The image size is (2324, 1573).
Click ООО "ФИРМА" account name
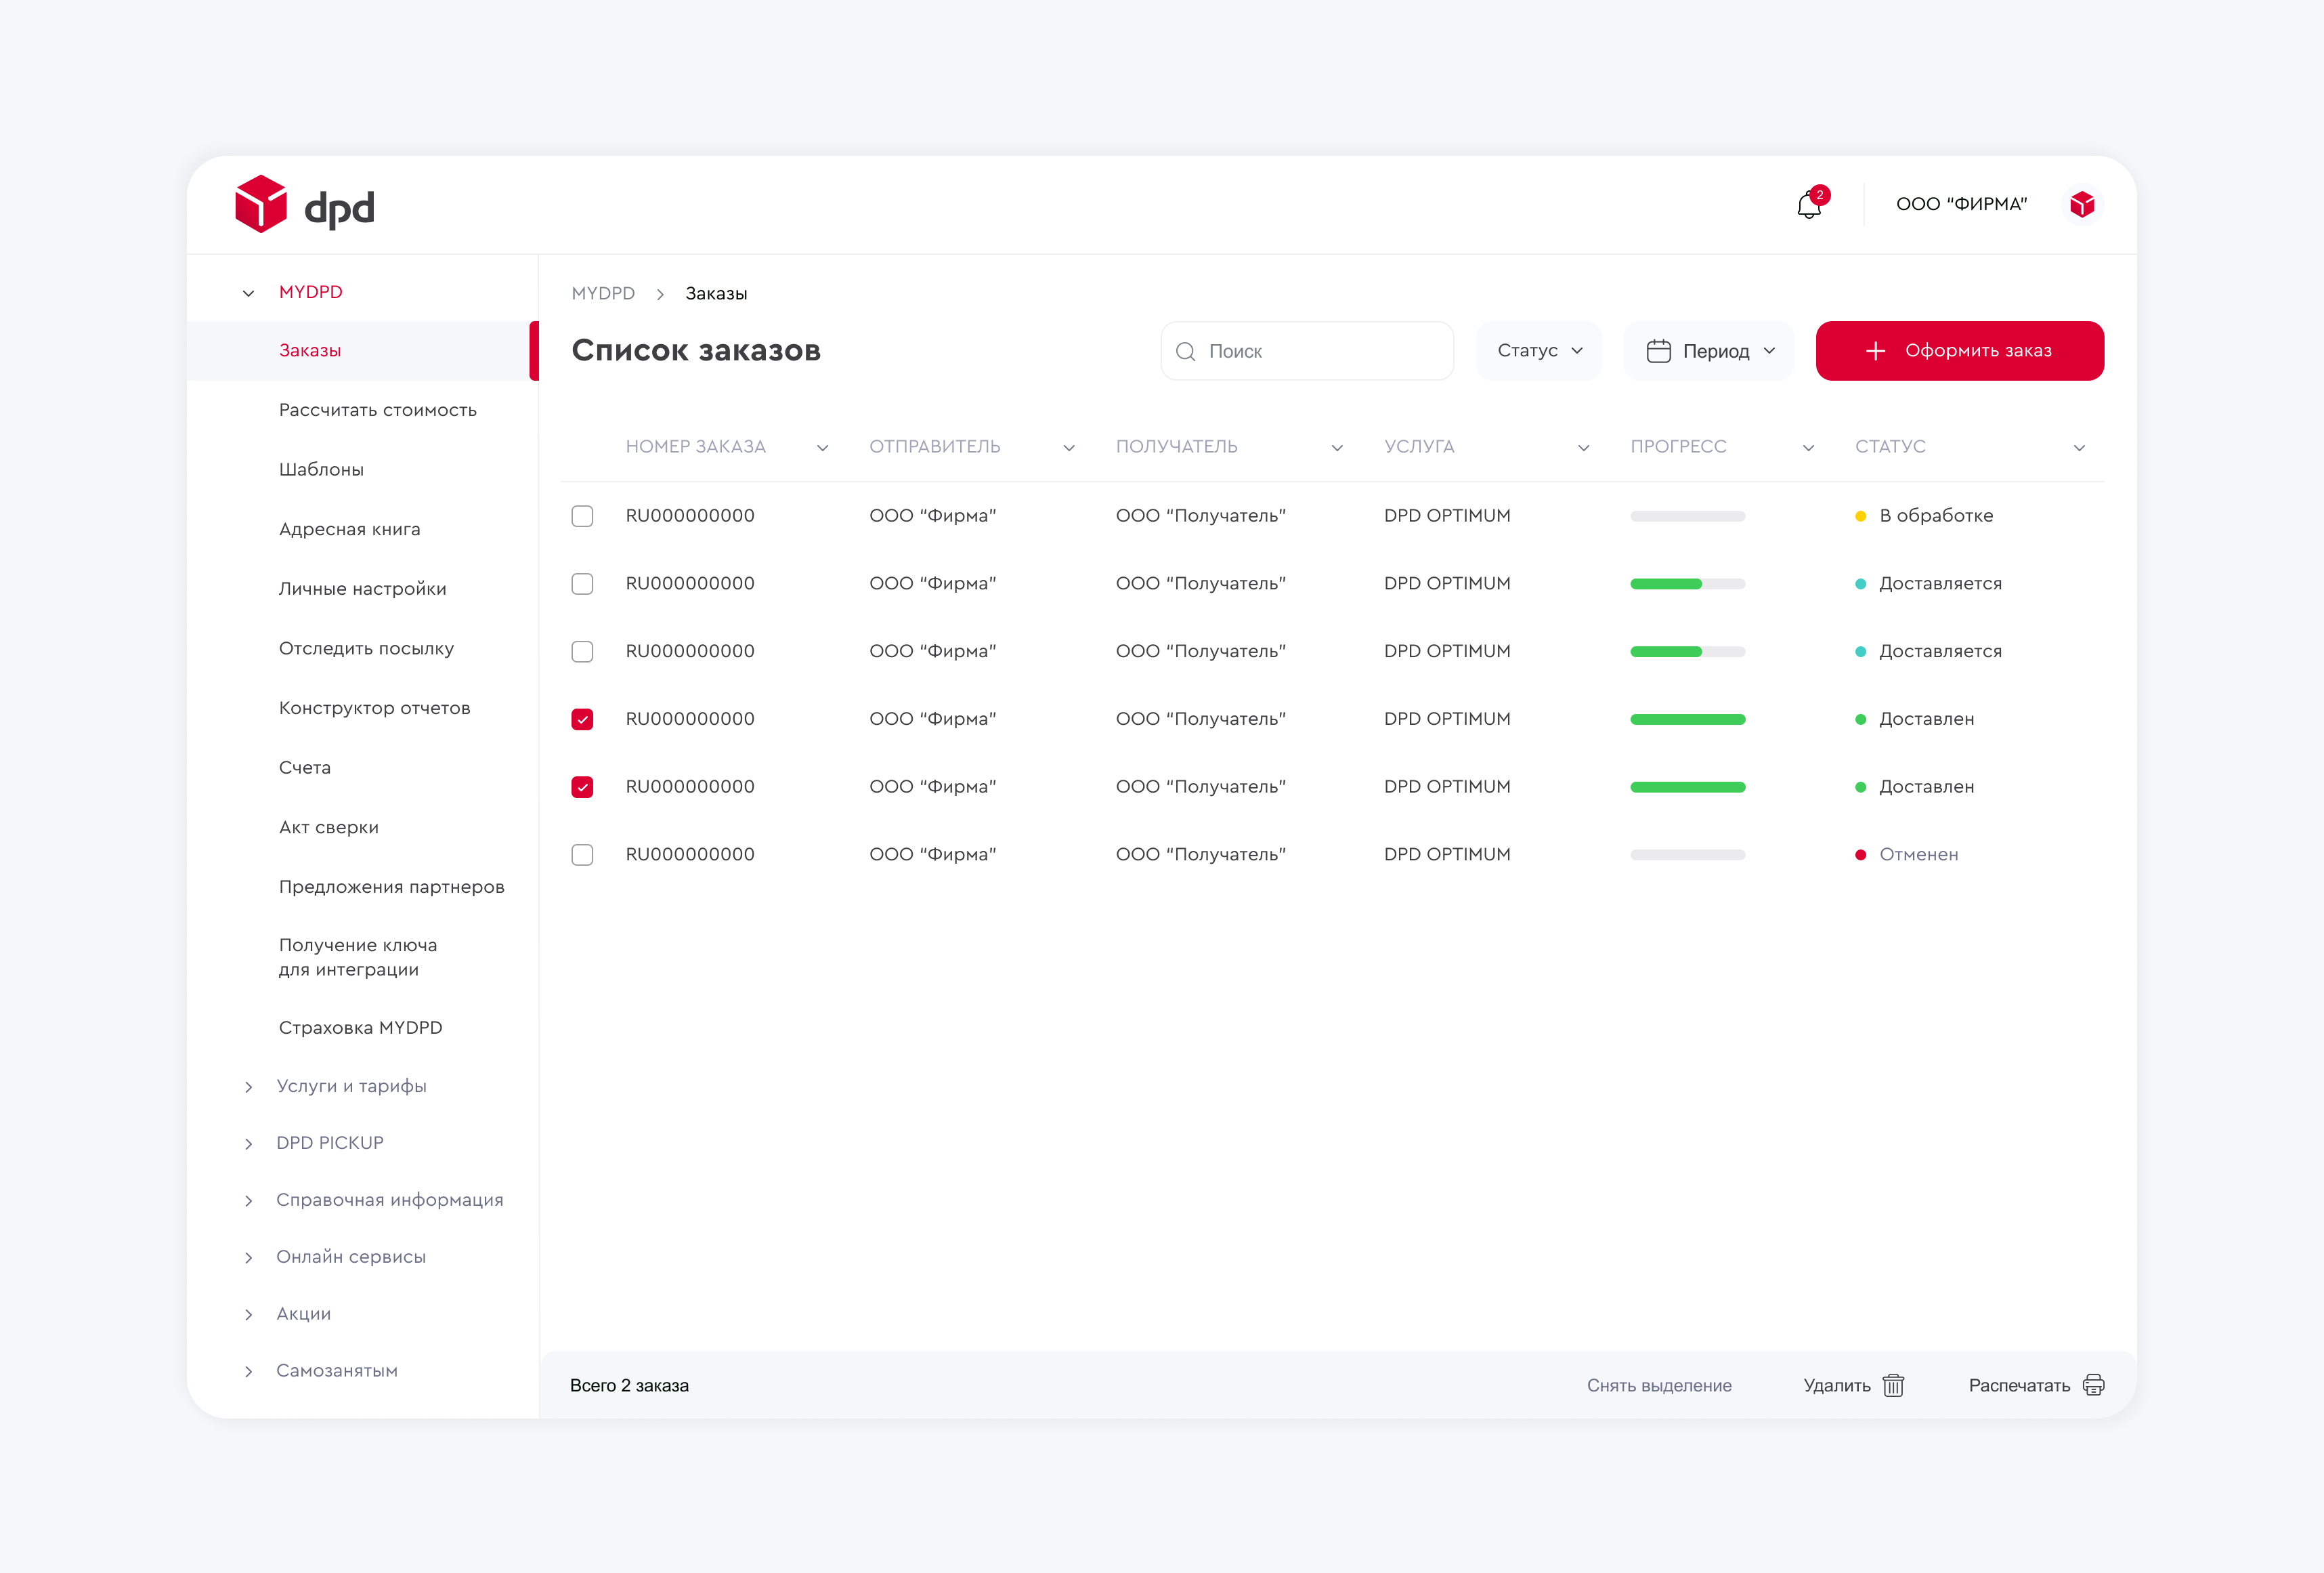pyautogui.click(x=1961, y=204)
